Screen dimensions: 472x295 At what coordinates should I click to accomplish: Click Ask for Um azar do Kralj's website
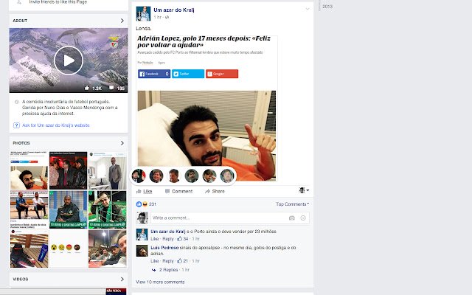point(56,125)
